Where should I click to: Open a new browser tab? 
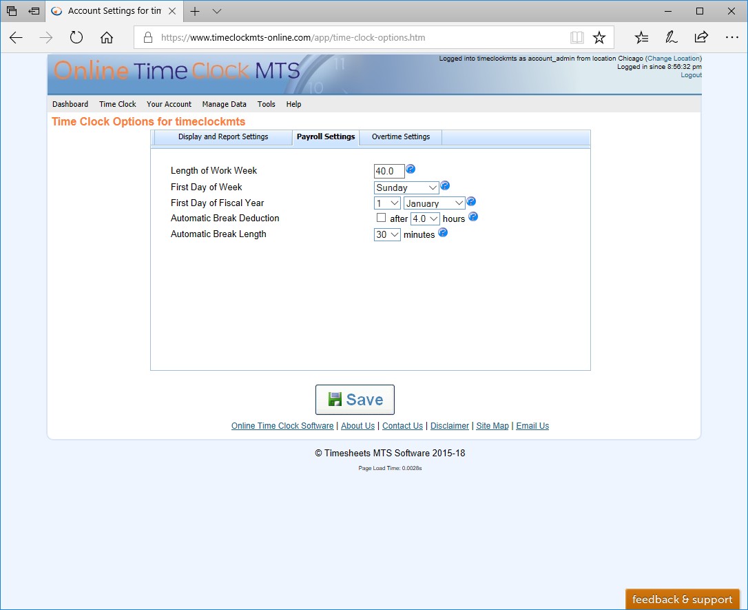pos(195,12)
